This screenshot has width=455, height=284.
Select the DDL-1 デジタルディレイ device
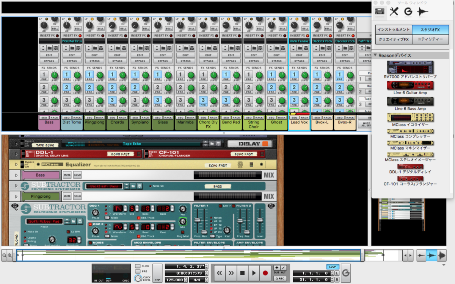410,167
